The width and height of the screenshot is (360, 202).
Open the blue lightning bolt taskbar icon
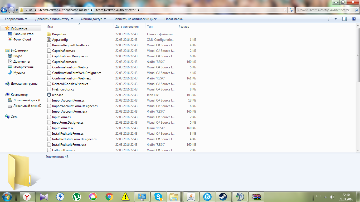[x=60, y=197]
